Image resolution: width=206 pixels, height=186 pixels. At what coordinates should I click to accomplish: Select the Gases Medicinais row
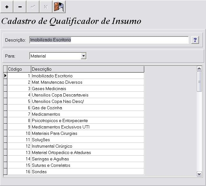coord(49,89)
